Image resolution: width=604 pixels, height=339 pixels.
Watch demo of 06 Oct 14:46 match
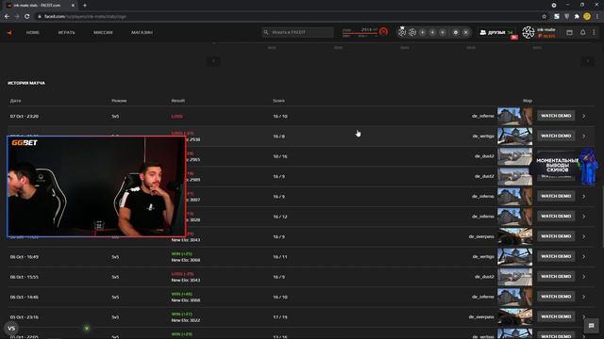(556, 297)
